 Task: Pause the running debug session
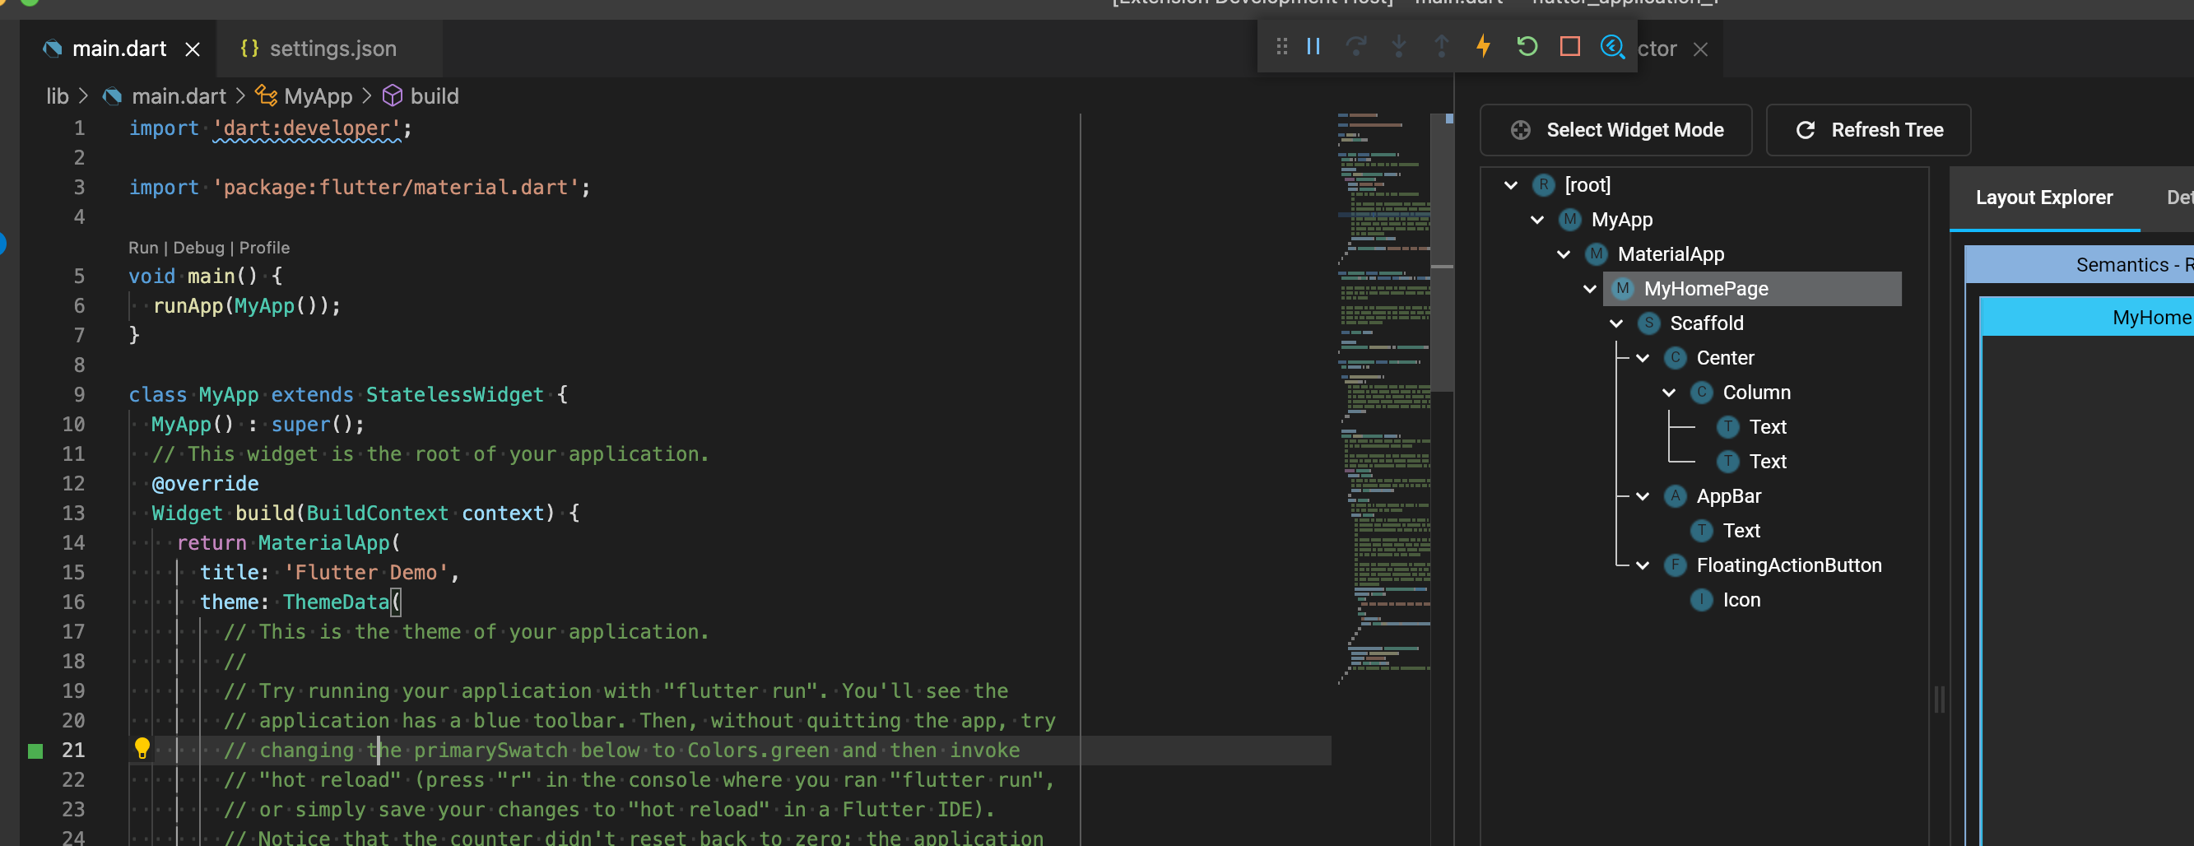tap(1313, 47)
